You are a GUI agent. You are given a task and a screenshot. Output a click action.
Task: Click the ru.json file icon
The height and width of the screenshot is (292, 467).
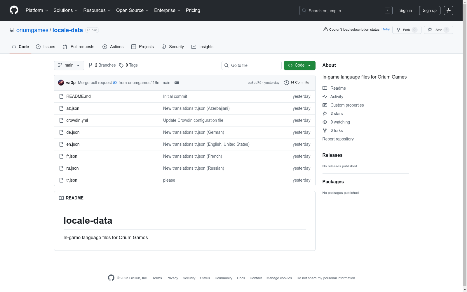[x=61, y=168]
